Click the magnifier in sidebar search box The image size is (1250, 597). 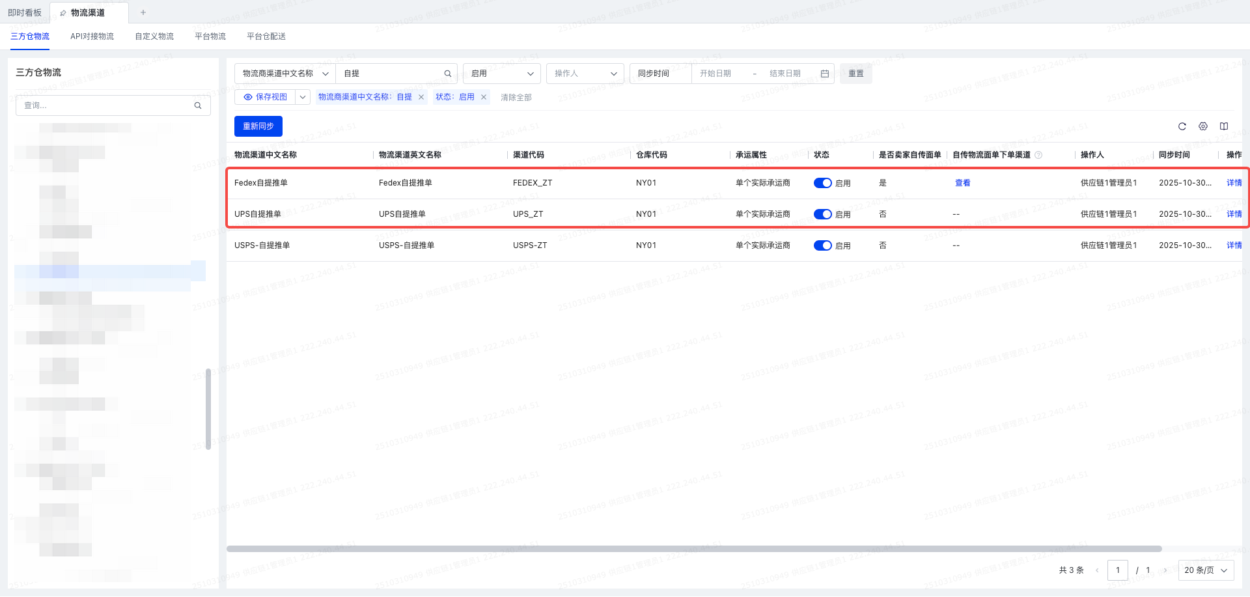click(x=198, y=105)
